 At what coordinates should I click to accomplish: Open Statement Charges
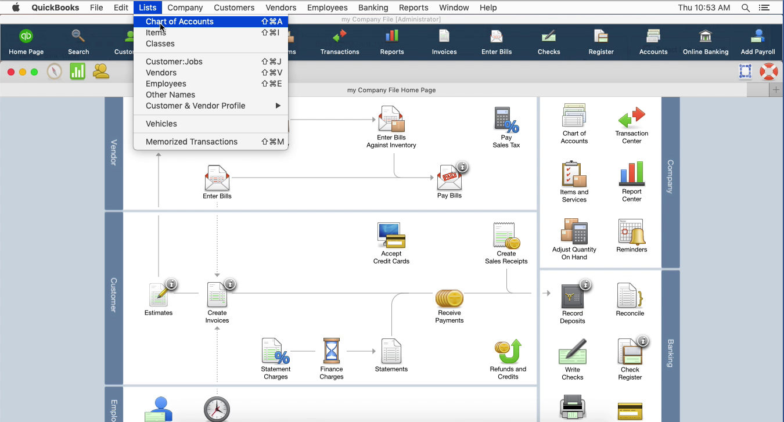(276, 359)
